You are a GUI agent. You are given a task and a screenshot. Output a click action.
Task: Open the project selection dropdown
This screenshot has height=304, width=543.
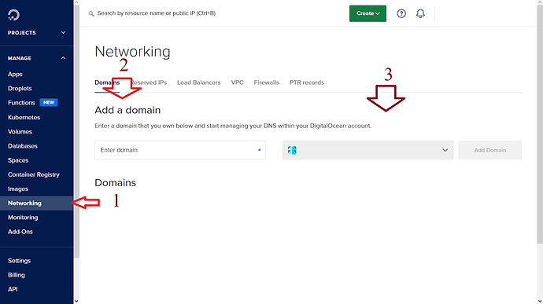point(368,150)
